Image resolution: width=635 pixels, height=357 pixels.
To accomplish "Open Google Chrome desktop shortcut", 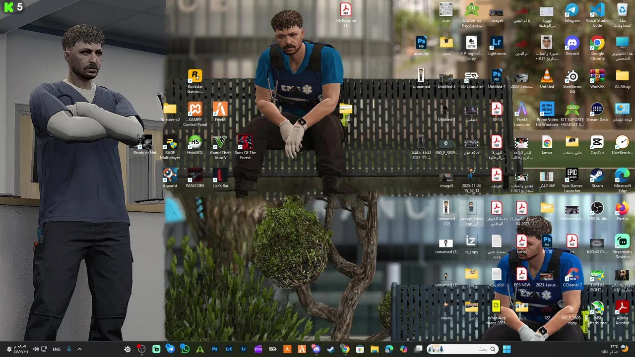I will (597, 49).
